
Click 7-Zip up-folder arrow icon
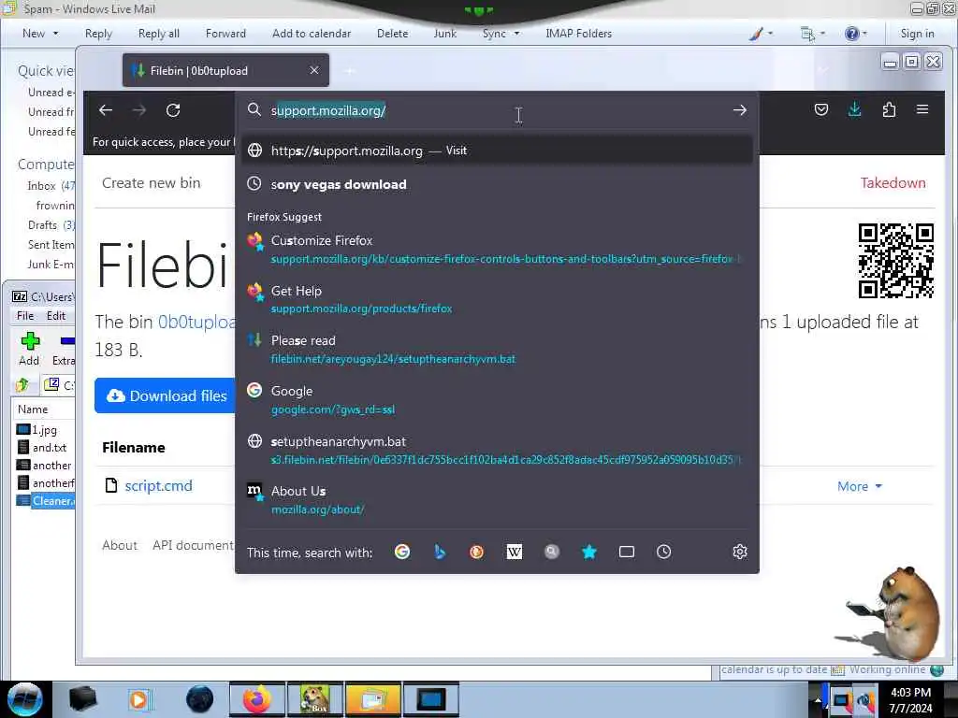pos(22,384)
